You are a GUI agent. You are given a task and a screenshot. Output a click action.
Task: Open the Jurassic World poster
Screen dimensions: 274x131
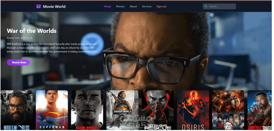[x=122, y=110]
